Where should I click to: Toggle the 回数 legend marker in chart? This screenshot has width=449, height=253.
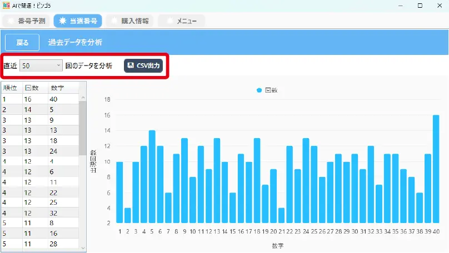pyautogui.click(x=259, y=90)
